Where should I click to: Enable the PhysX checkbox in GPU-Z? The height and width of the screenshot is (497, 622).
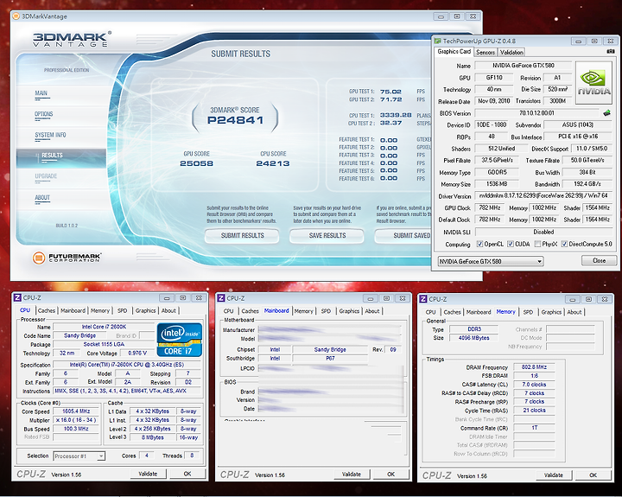coord(537,244)
